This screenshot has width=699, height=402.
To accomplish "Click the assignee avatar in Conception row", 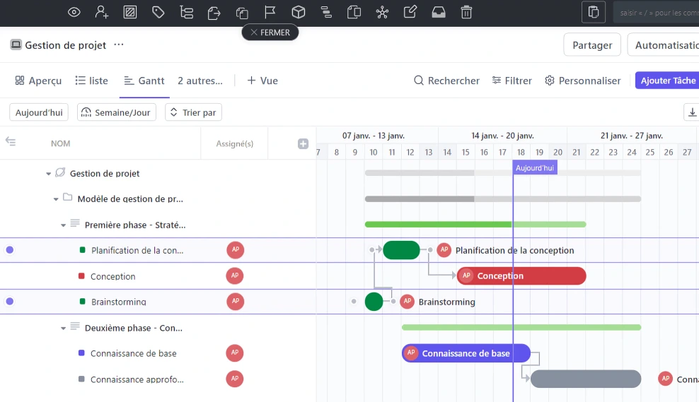I will (x=235, y=276).
